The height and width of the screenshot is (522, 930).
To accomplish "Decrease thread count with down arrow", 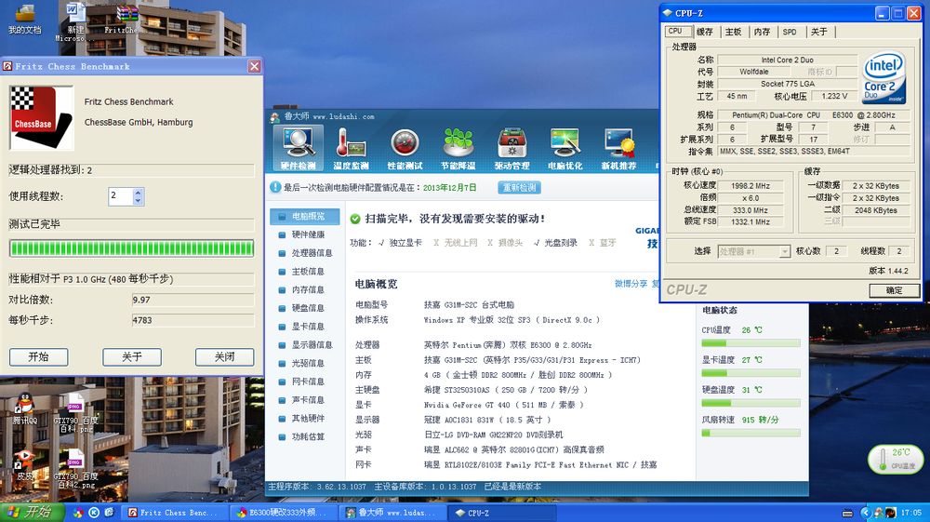I will click(139, 200).
